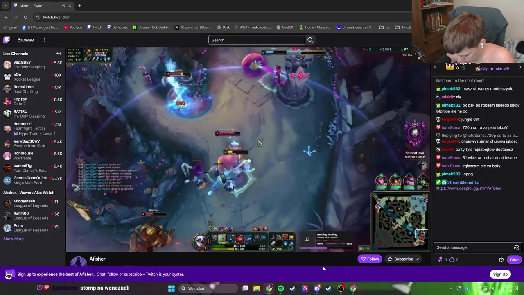Click Clip to take #3 link
Viewport: 524px width, 295px height.
495,69
